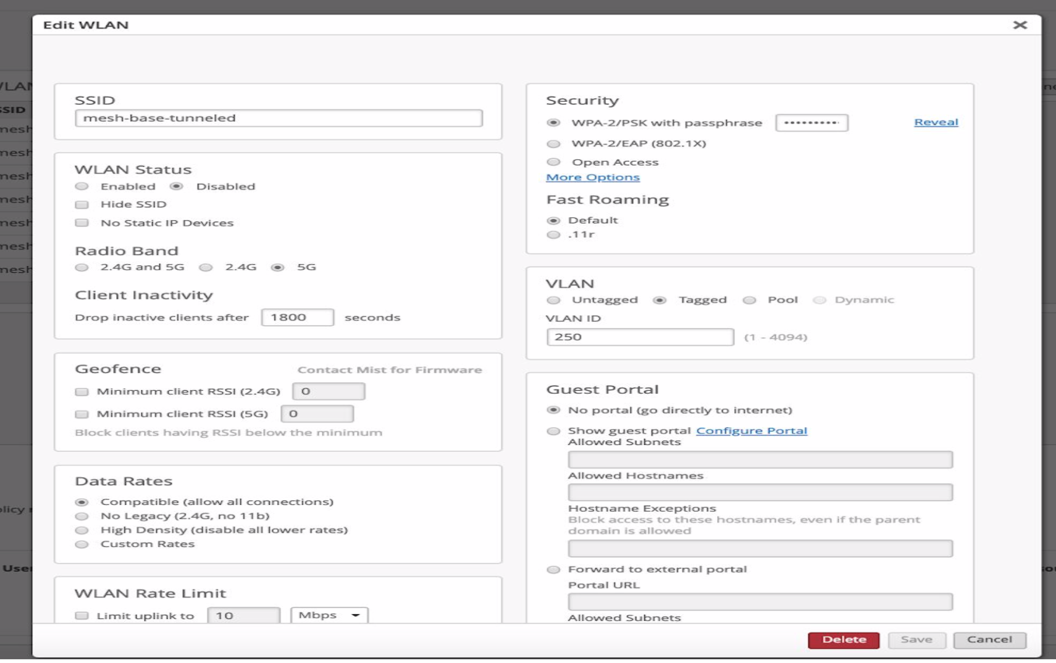The width and height of the screenshot is (1056, 663).
Task: Check the Hide SSID checkbox
Action: click(82, 204)
